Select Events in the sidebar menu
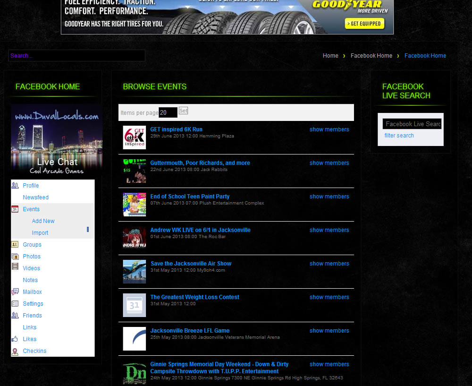 (31, 209)
